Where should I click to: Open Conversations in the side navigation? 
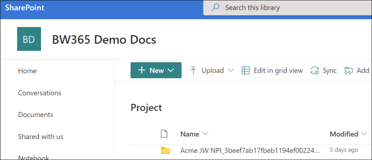point(40,93)
